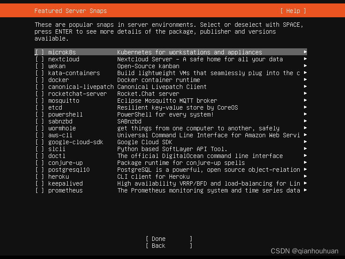Show details arrow for wormhole
345x259 pixels.
pyautogui.click(x=305, y=128)
